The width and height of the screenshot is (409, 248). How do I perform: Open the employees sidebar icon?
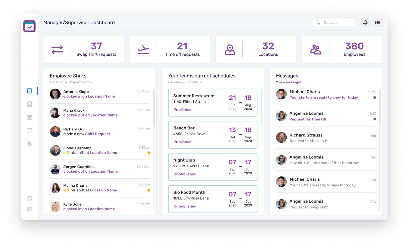tap(29, 144)
